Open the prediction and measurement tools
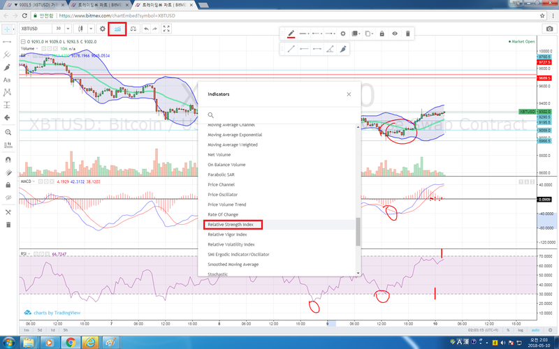The width and height of the screenshot is (559, 349). coord(7,105)
